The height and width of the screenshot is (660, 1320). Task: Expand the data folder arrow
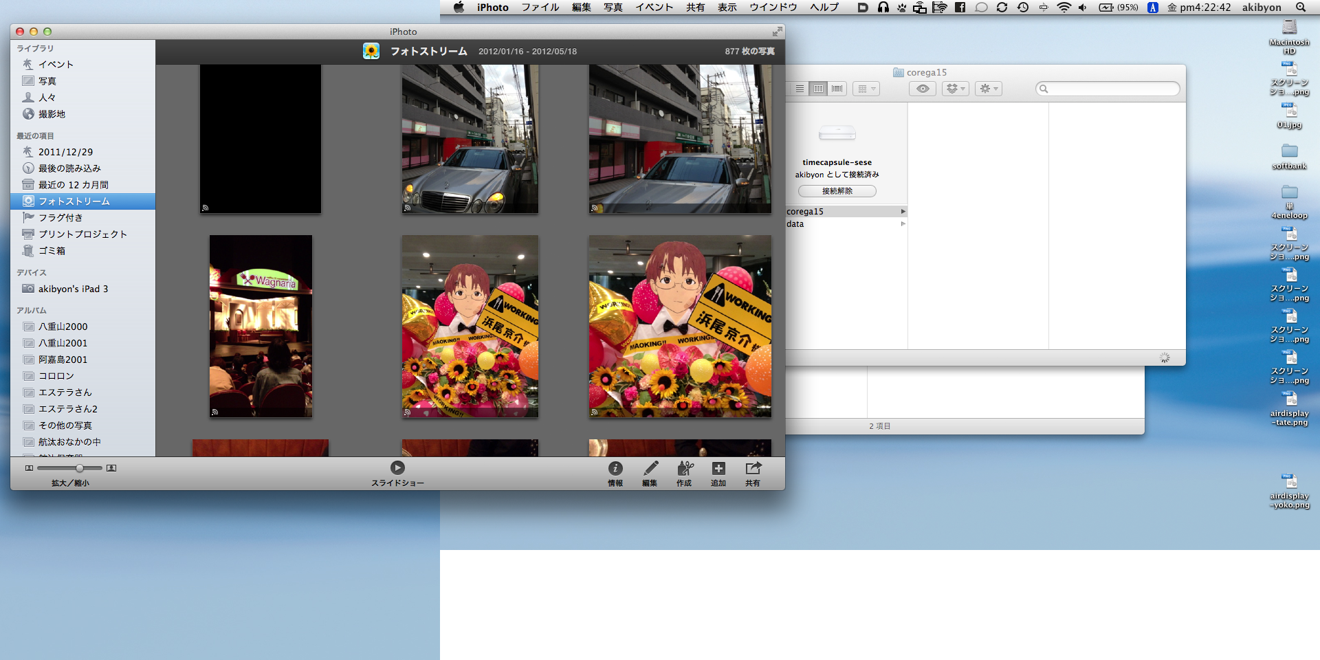903,223
